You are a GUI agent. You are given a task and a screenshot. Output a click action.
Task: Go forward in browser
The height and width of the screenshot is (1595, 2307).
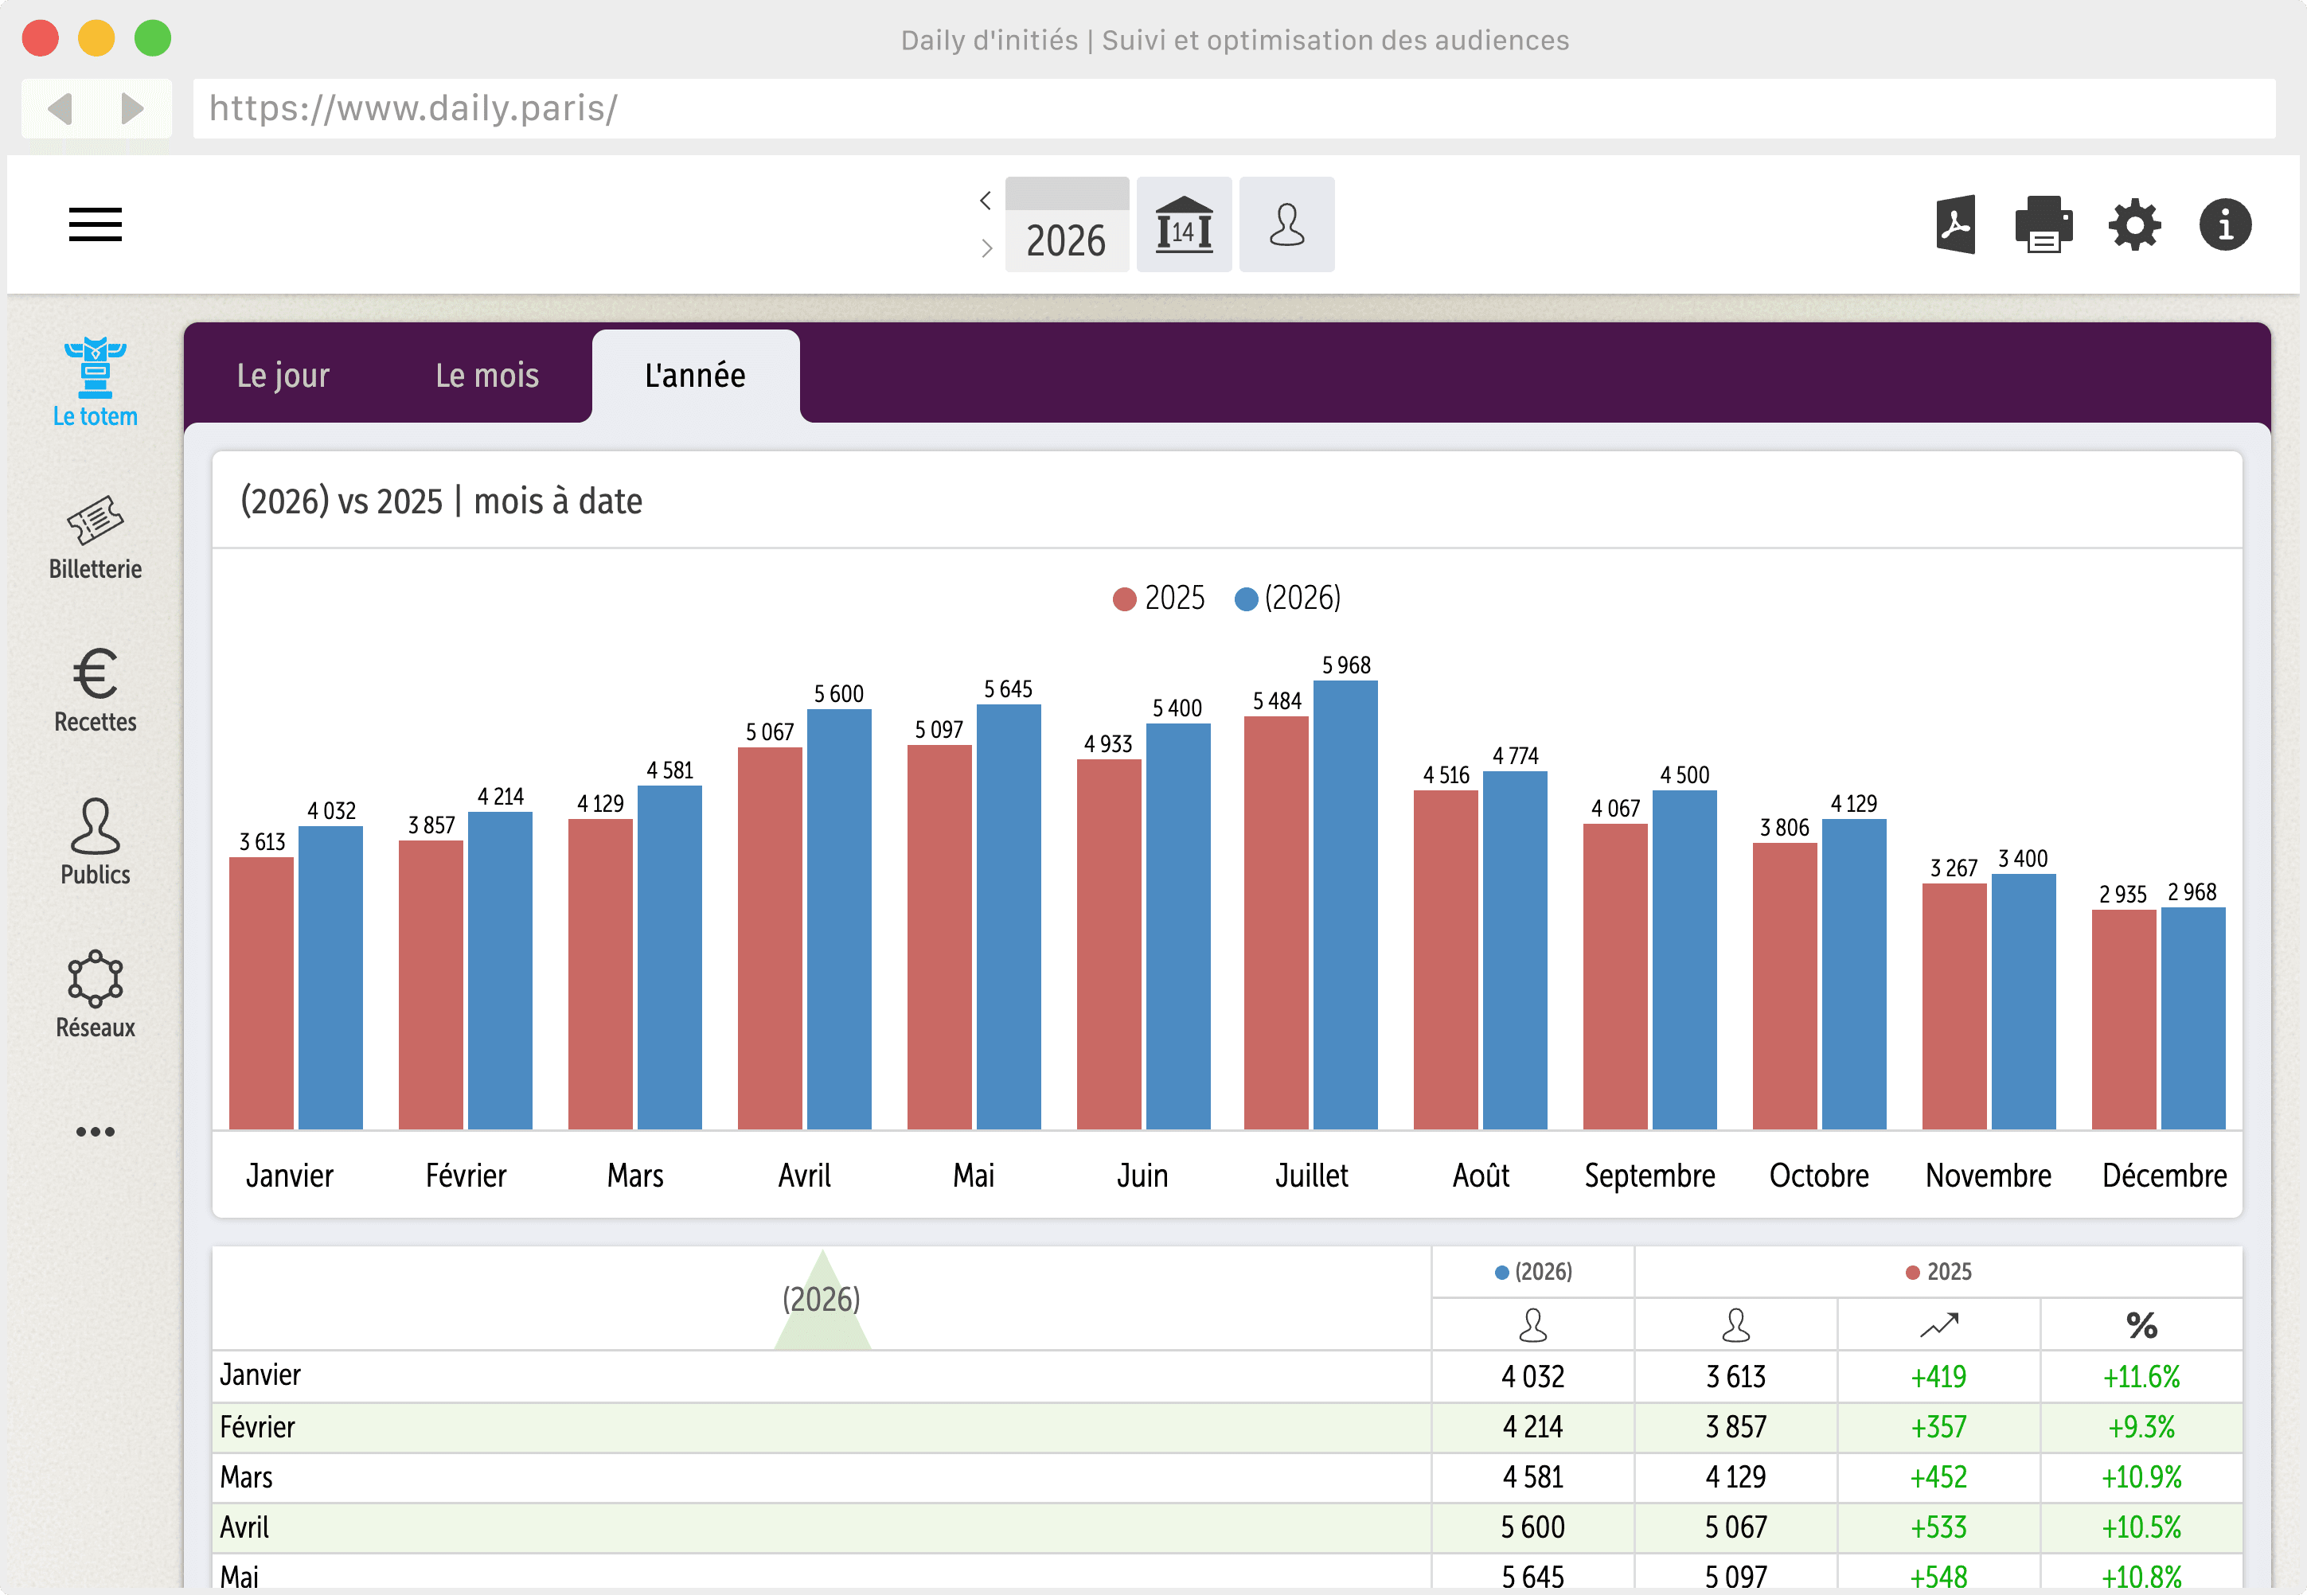pyautogui.click(x=131, y=108)
